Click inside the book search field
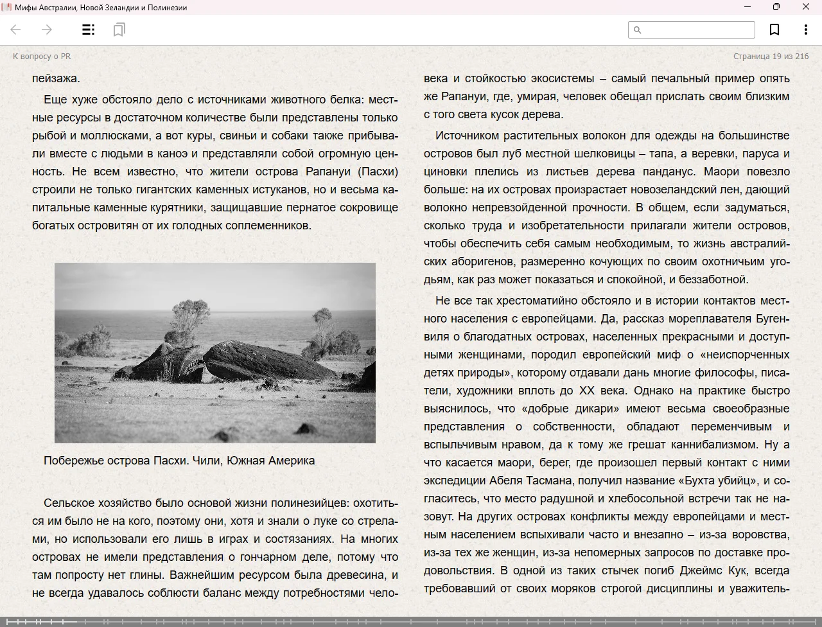Screen dimensions: 822x627 click(x=697, y=30)
